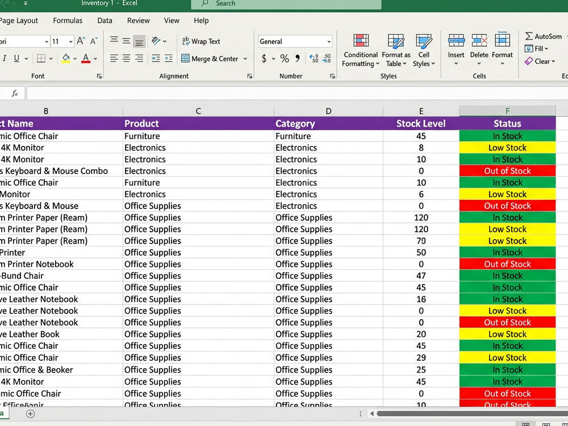Select Middle Align in Alignment group
Image resolution: width=568 pixels, height=426 pixels.
point(127,41)
